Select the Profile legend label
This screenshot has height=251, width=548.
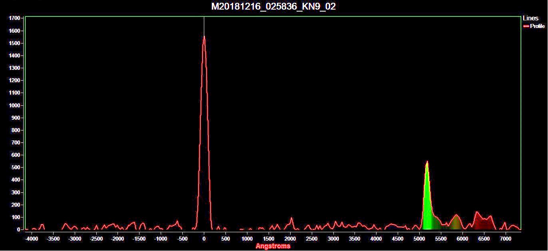click(537, 26)
